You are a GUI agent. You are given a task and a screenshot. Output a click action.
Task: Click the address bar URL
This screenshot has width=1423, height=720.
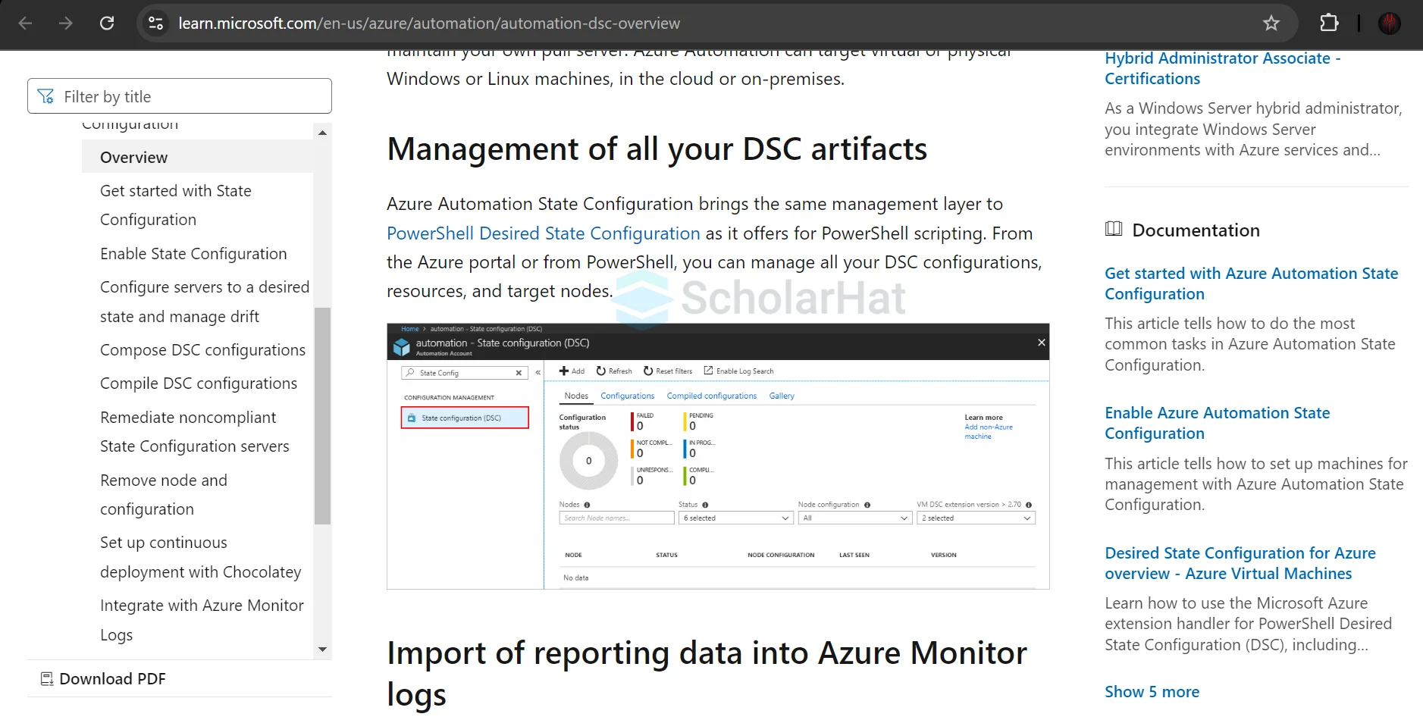429,23
